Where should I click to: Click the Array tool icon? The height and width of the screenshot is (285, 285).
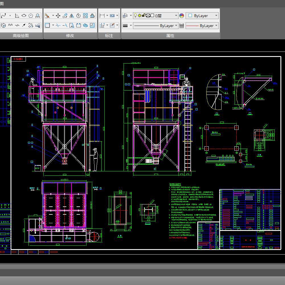point(85,16)
